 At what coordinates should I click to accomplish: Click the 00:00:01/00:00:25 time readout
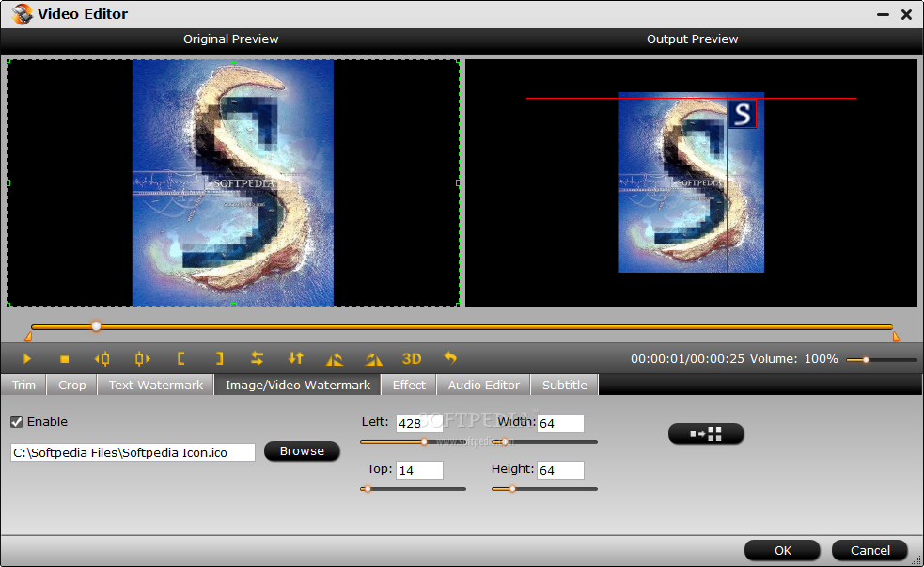point(687,358)
